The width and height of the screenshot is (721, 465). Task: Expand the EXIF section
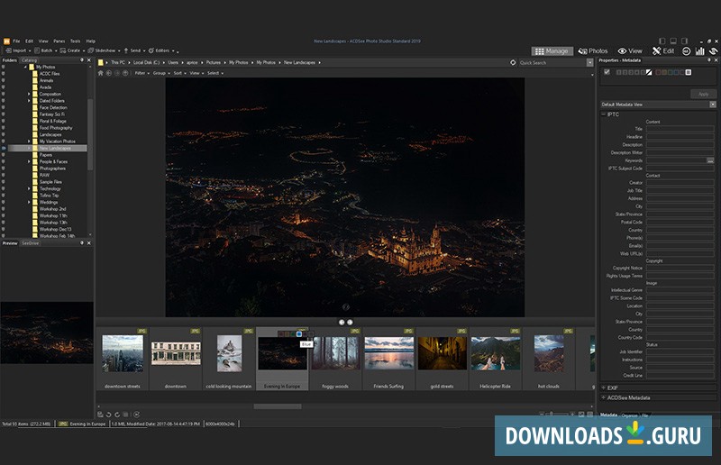tap(614, 387)
